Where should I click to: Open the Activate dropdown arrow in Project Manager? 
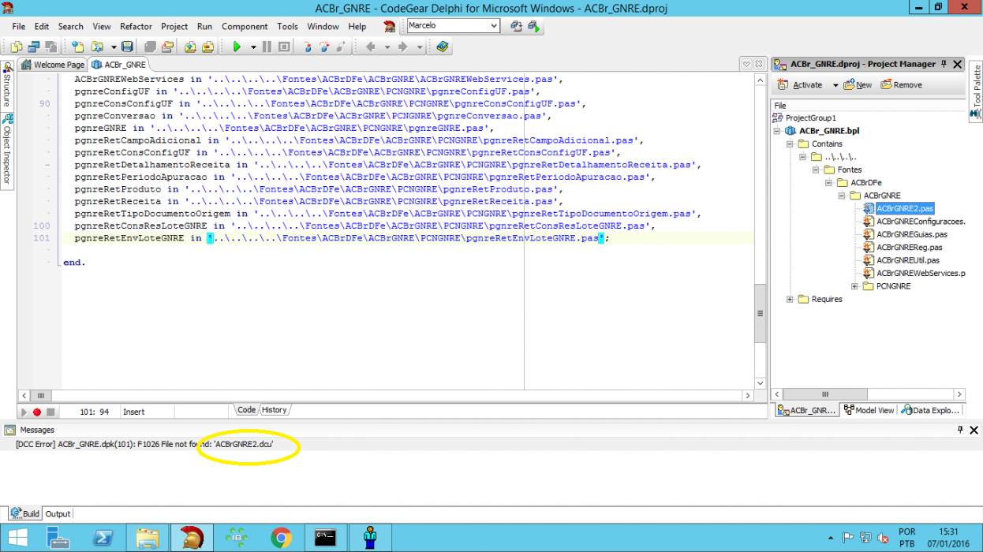[x=835, y=85]
